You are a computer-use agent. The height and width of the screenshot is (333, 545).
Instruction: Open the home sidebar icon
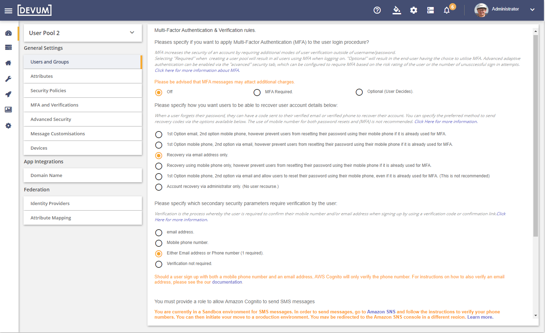(8, 63)
